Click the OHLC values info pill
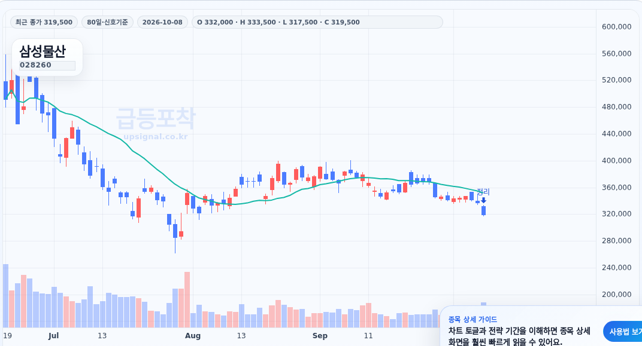This screenshot has height=346, width=642. tap(317, 22)
